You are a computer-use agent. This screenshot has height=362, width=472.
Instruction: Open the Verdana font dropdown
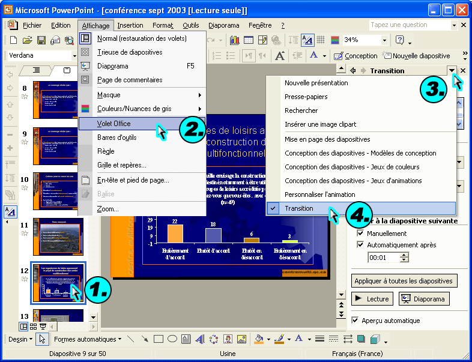74,56
